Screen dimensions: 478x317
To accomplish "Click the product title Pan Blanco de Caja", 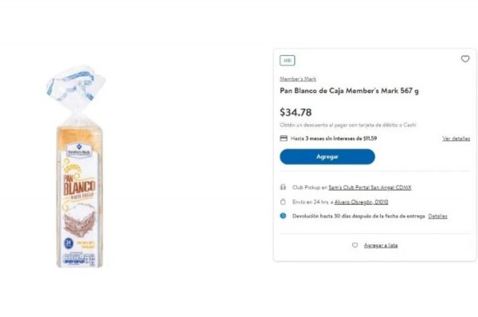I will click(x=350, y=91).
